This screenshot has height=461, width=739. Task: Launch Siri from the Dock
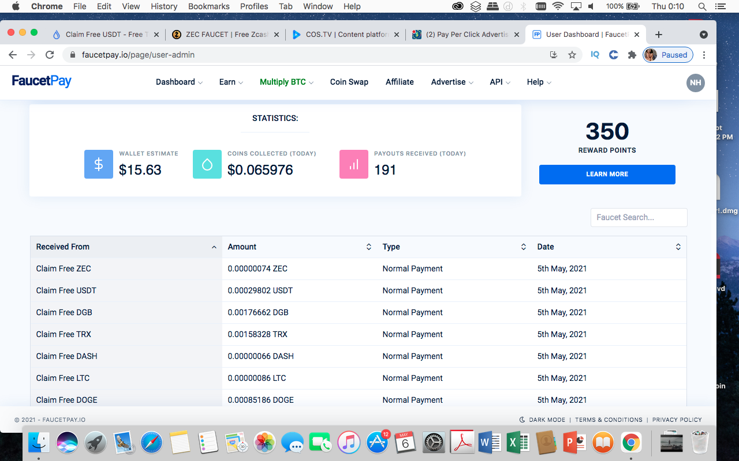[x=68, y=443]
